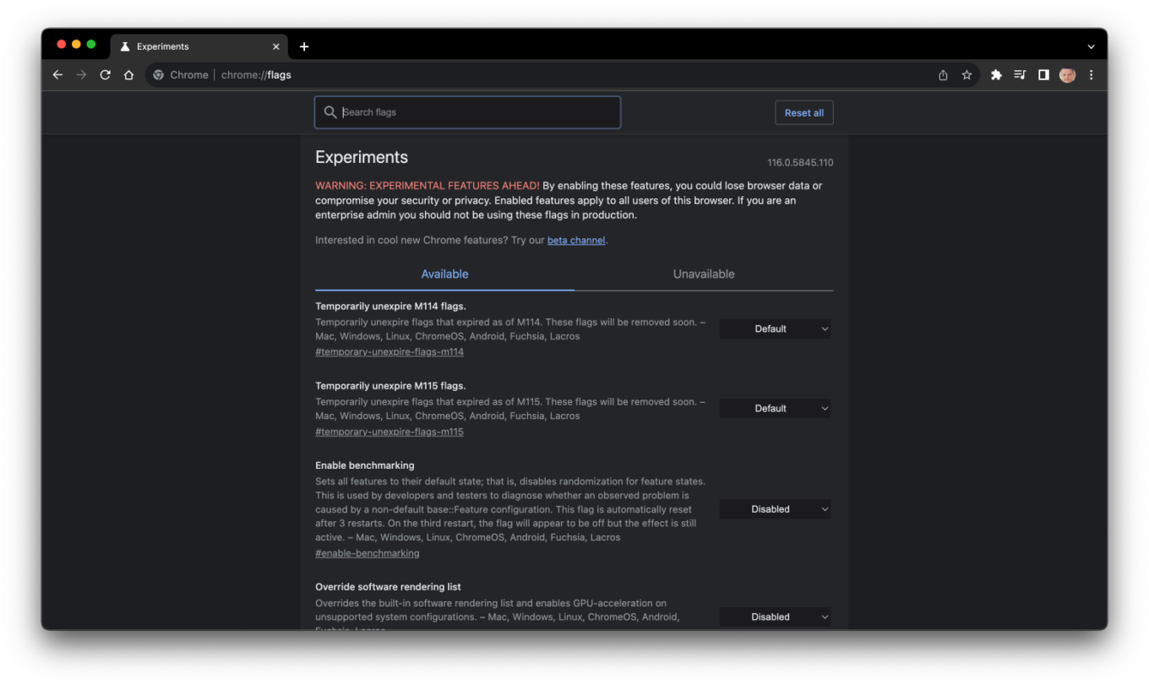Click the magnifier icon in flags search

point(330,112)
